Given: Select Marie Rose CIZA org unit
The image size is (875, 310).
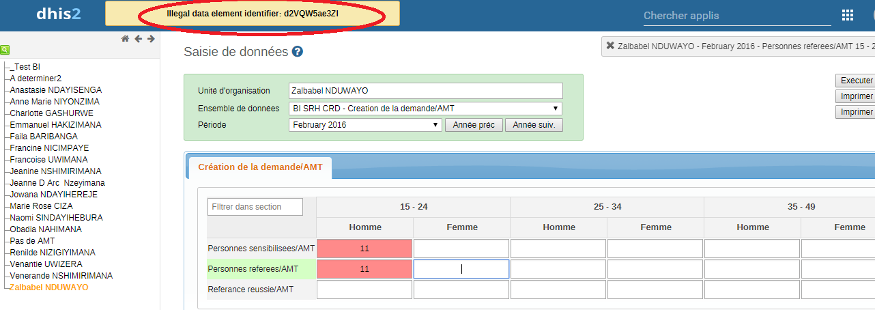Looking at the screenshot, I should tap(41, 206).
